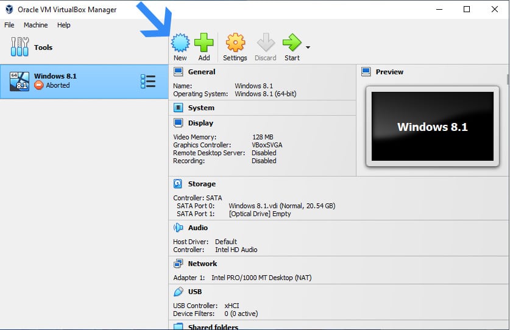Click the Windows 8.1 preview thumbnail
Viewport: 510px width, 330px height.
click(432, 127)
